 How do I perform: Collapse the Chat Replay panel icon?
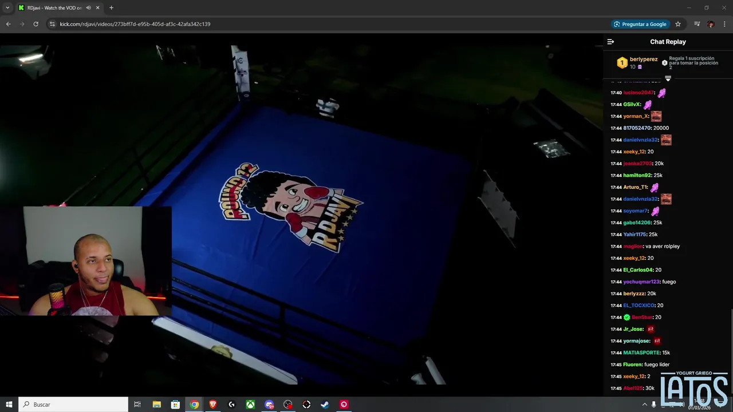(610, 42)
